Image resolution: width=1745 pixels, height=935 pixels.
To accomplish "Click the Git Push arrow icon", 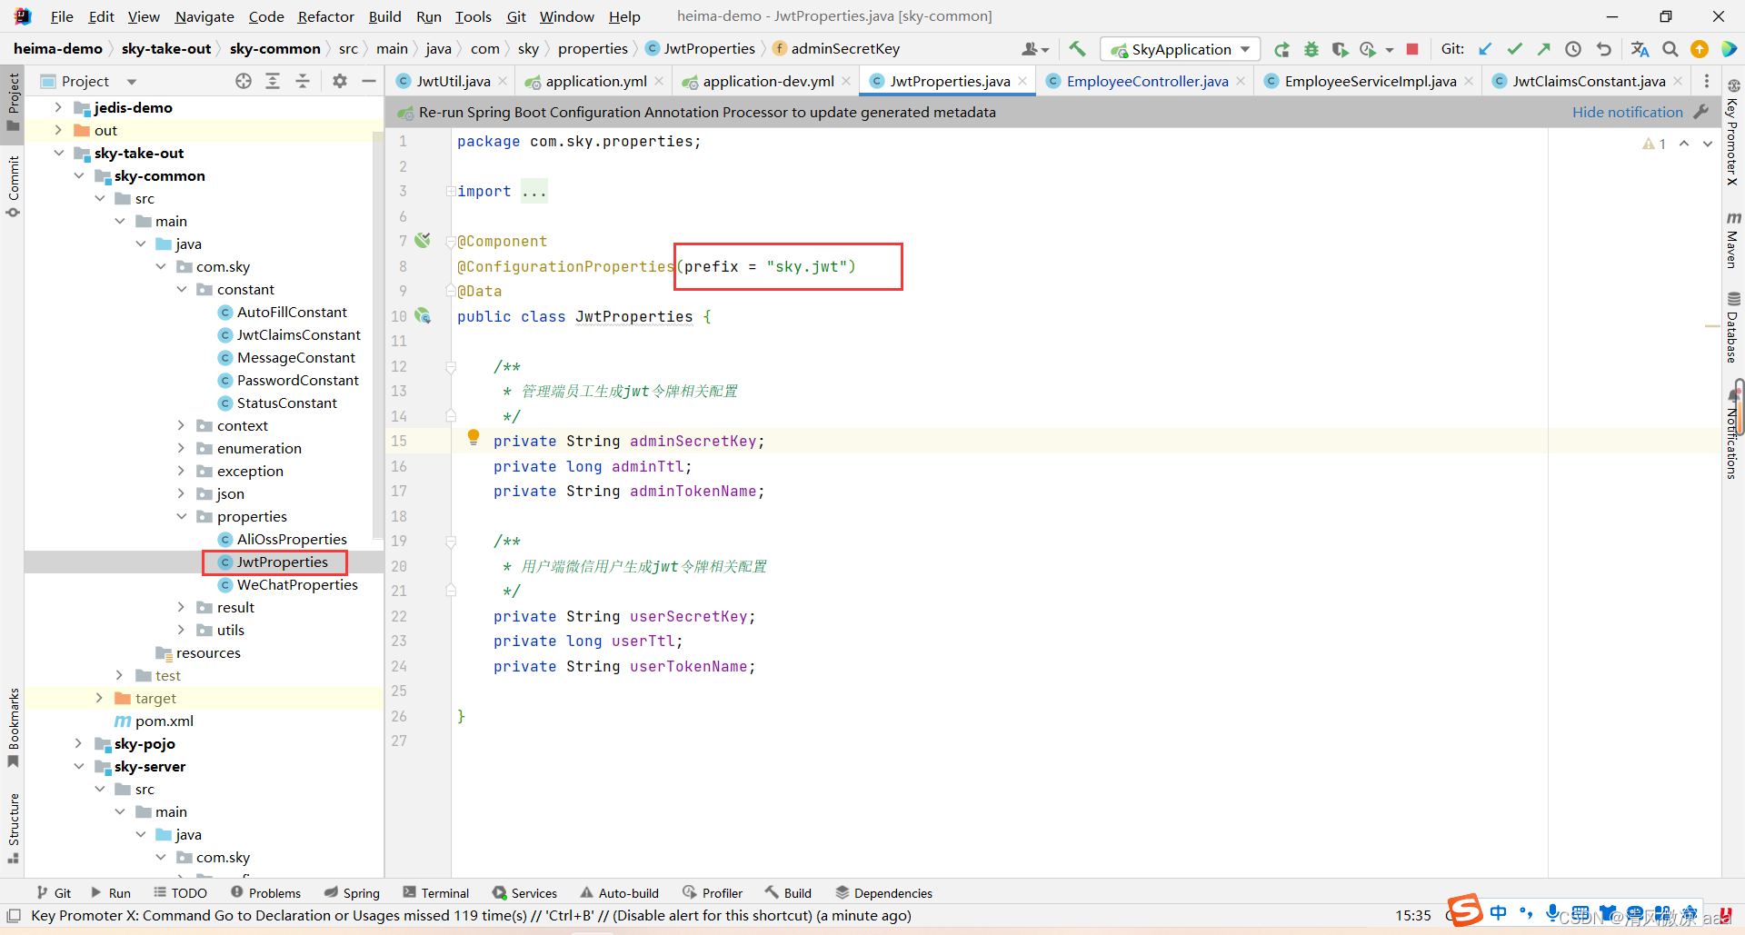I will [x=1543, y=49].
